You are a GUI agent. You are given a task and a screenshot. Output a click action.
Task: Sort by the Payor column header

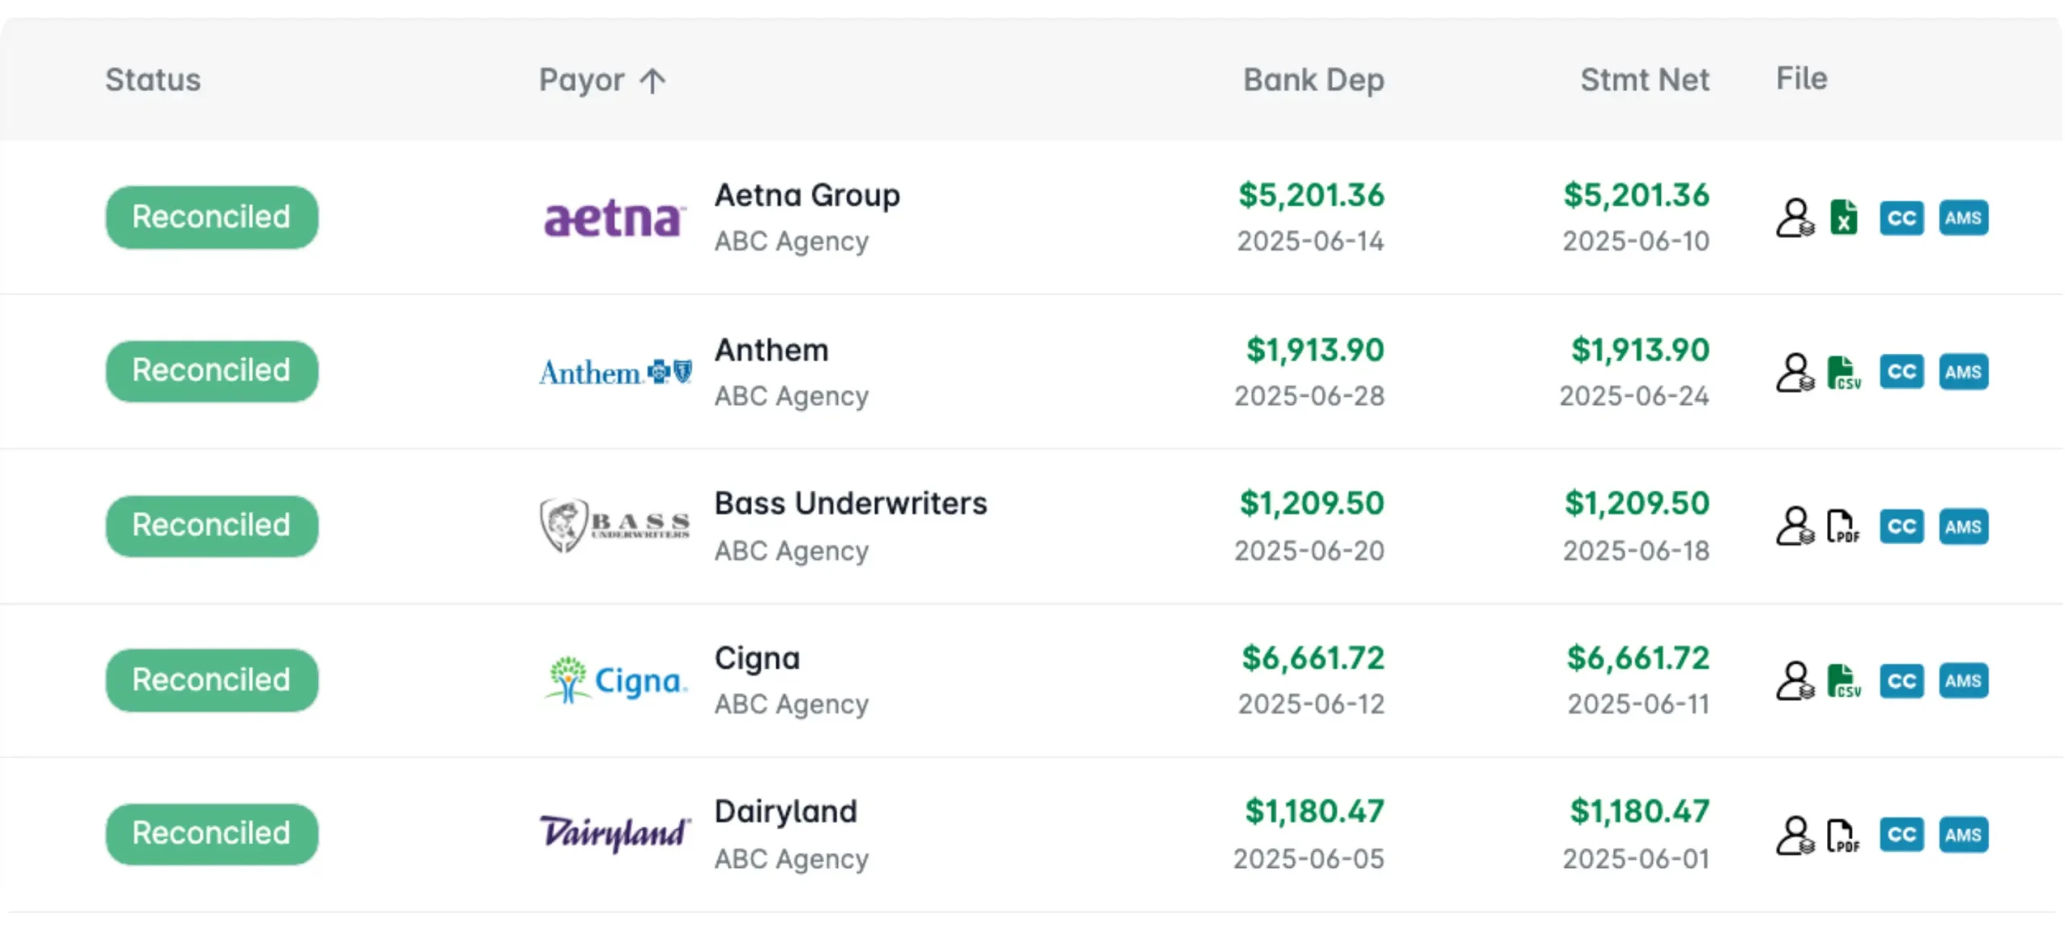tap(582, 80)
